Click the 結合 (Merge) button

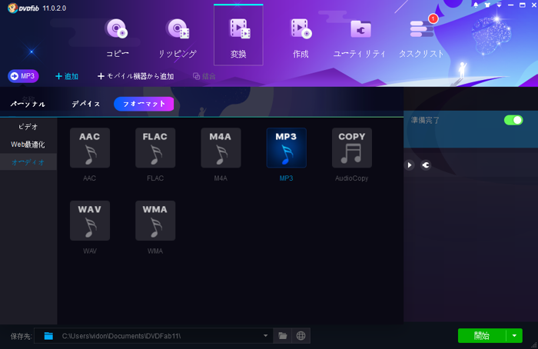click(204, 76)
